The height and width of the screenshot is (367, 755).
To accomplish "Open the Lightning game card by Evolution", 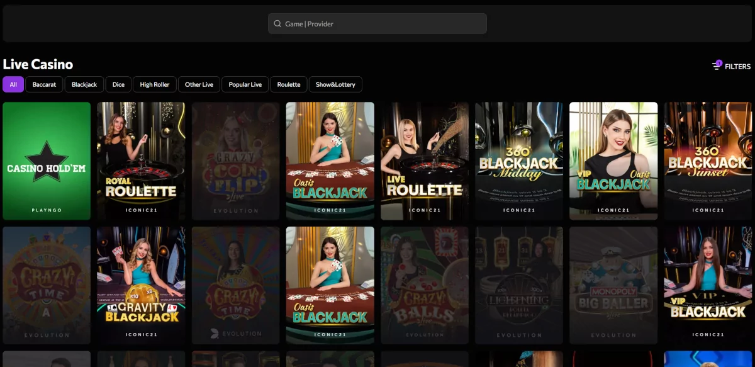I will (519, 285).
